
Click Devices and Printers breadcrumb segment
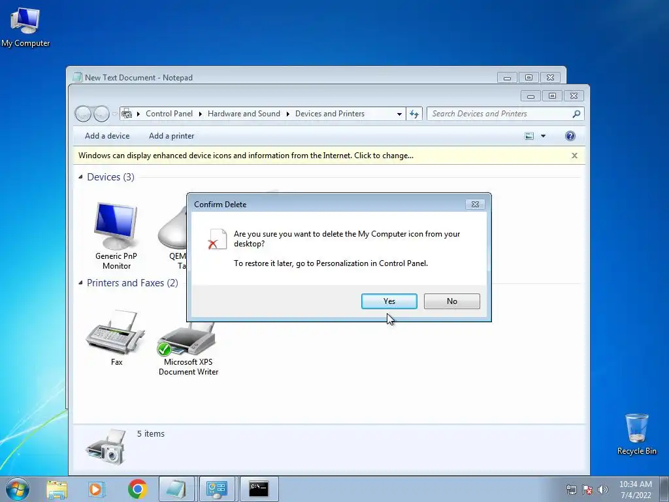pos(330,114)
